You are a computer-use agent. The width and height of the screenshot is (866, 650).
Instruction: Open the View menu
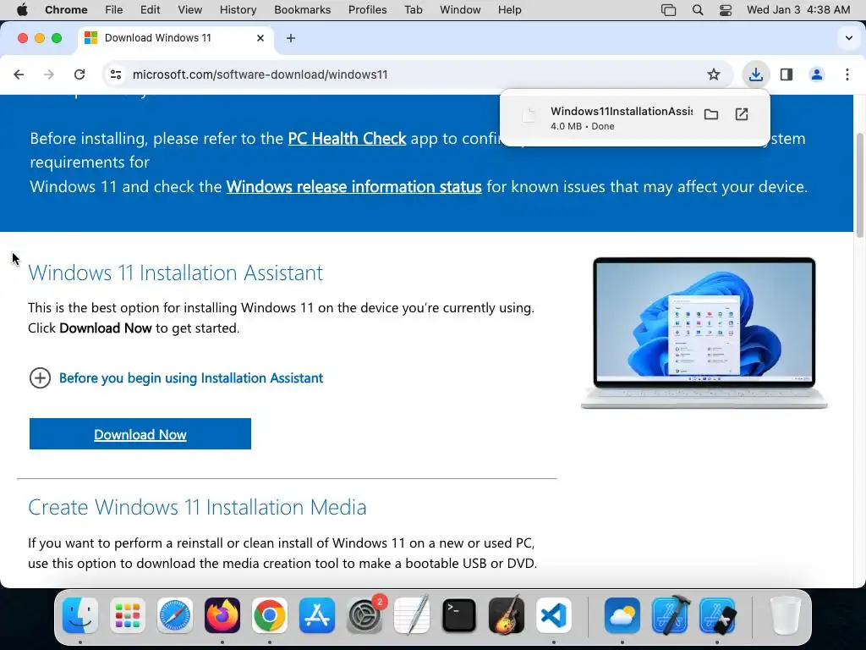point(190,9)
